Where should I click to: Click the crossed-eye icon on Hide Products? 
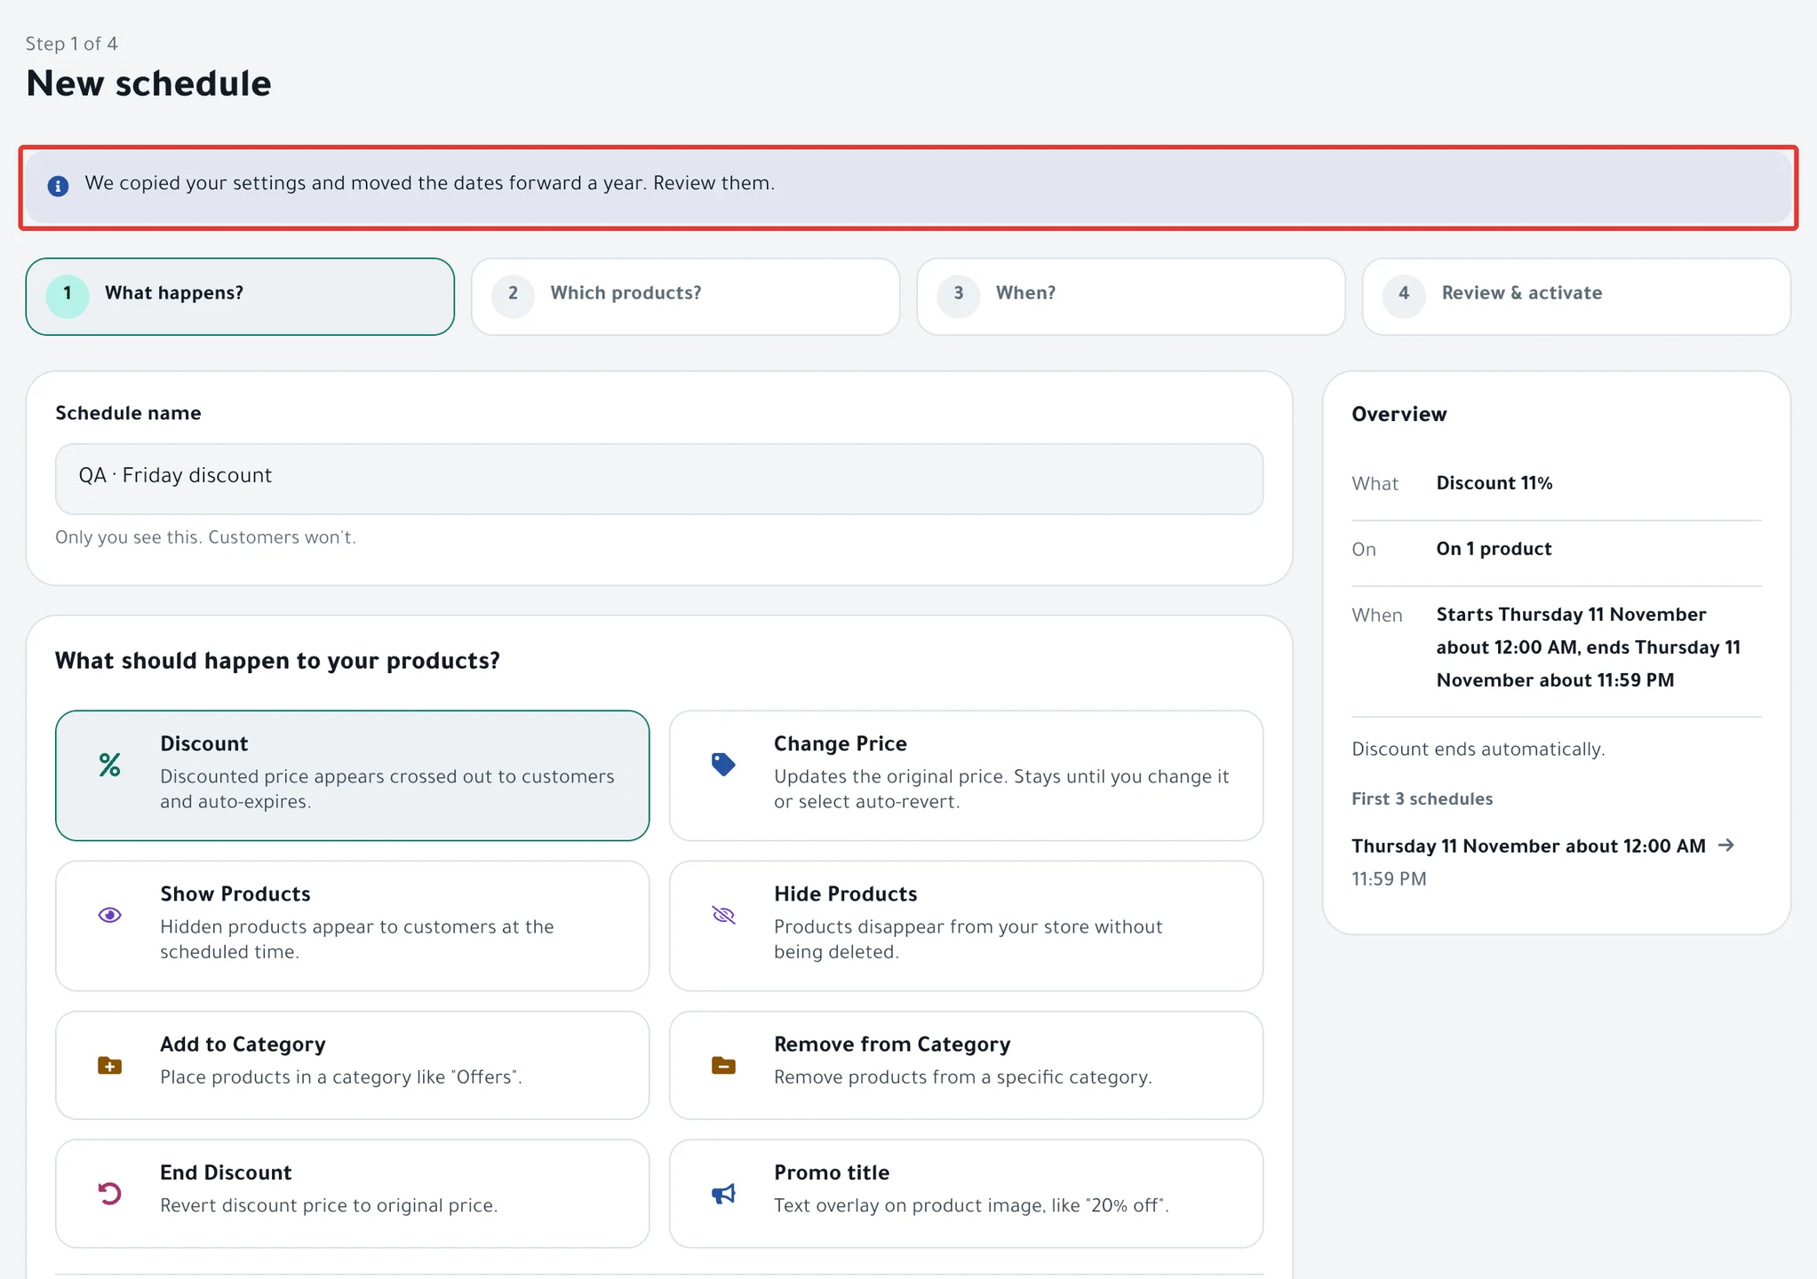[x=723, y=915]
